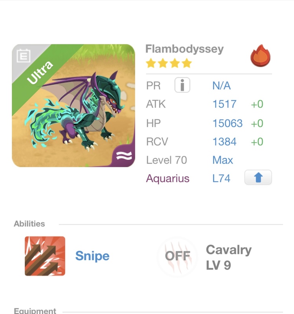Screen dimensions: 294x314
Task: Select the RCV value 1384
Action: point(224,142)
